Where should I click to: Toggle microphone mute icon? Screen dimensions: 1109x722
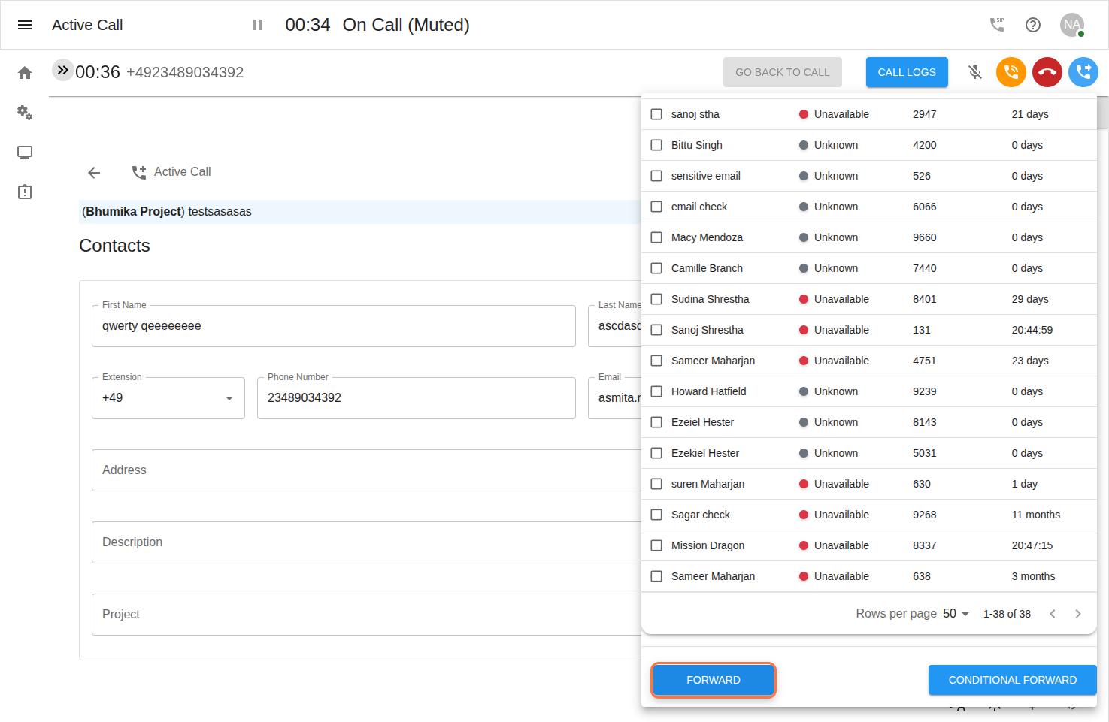(x=975, y=72)
